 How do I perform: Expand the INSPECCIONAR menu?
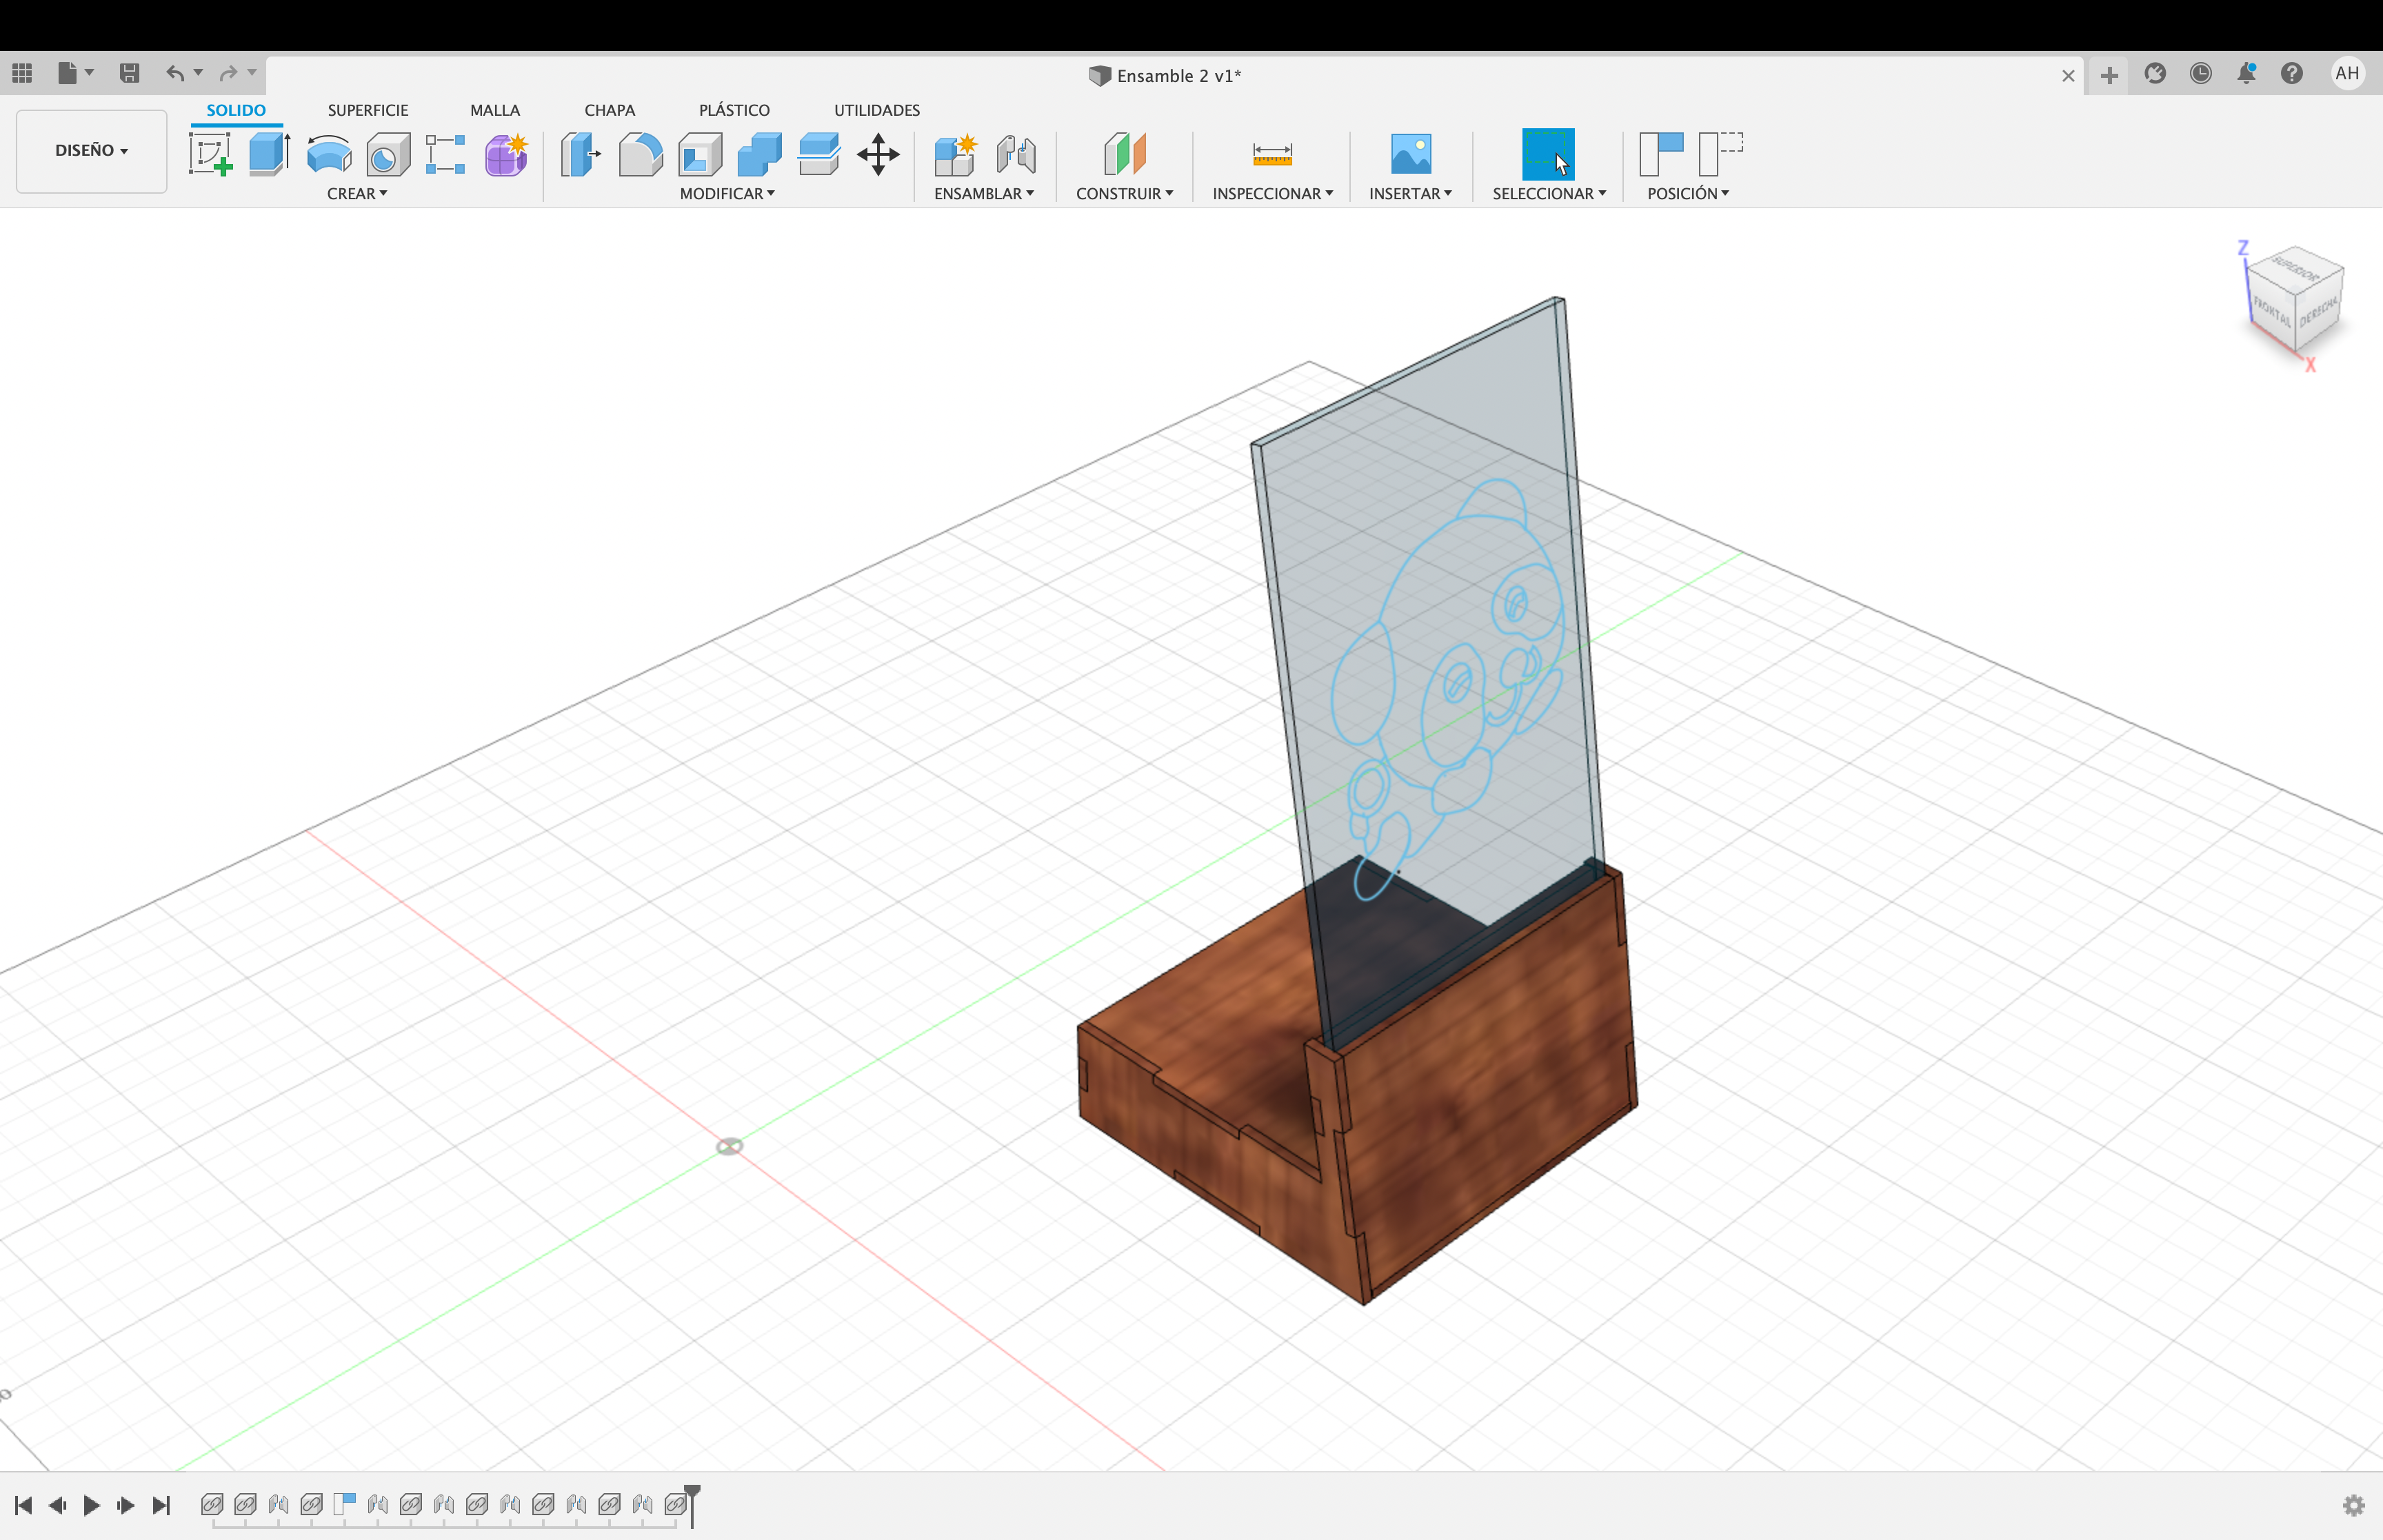point(1272,194)
